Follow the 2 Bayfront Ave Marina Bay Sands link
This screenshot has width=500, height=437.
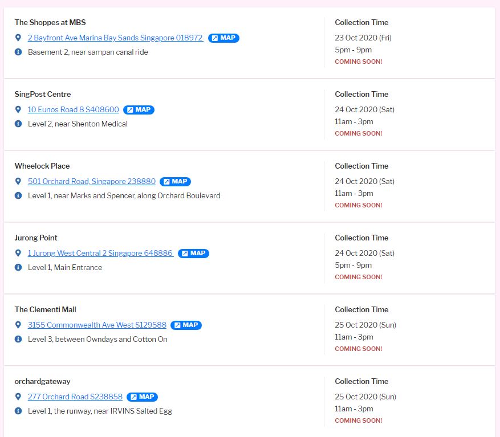coord(115,38)
